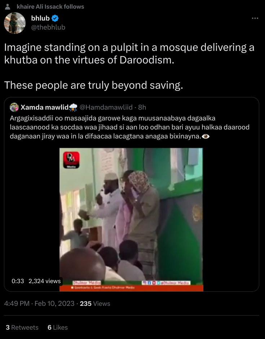Click the blue verified badge next to bhlub
The image size is (265, 339).
[55, 18]
